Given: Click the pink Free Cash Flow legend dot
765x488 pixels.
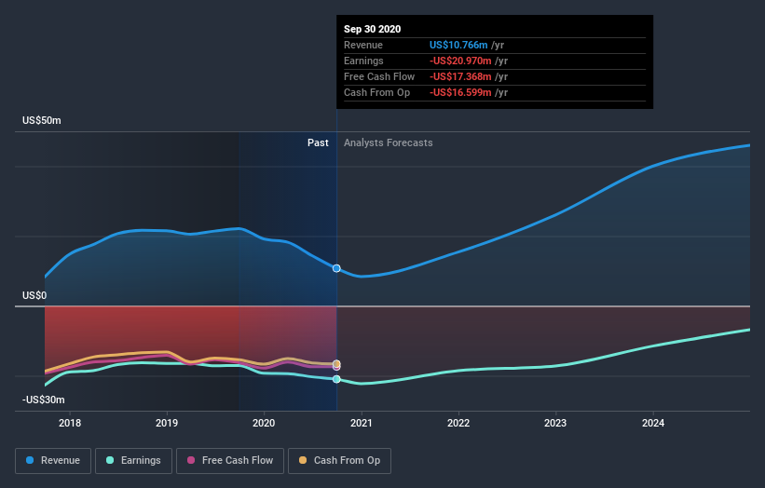Looking at the screenshot, I should 191,460.
